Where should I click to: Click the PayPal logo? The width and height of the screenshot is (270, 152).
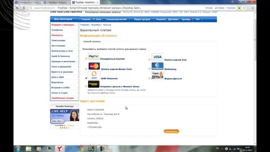coord(94,56)
